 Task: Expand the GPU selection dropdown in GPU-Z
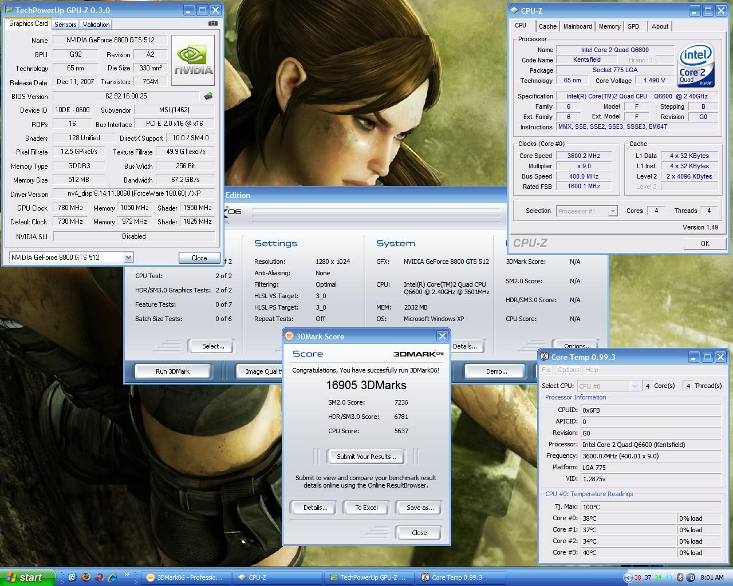128,258
